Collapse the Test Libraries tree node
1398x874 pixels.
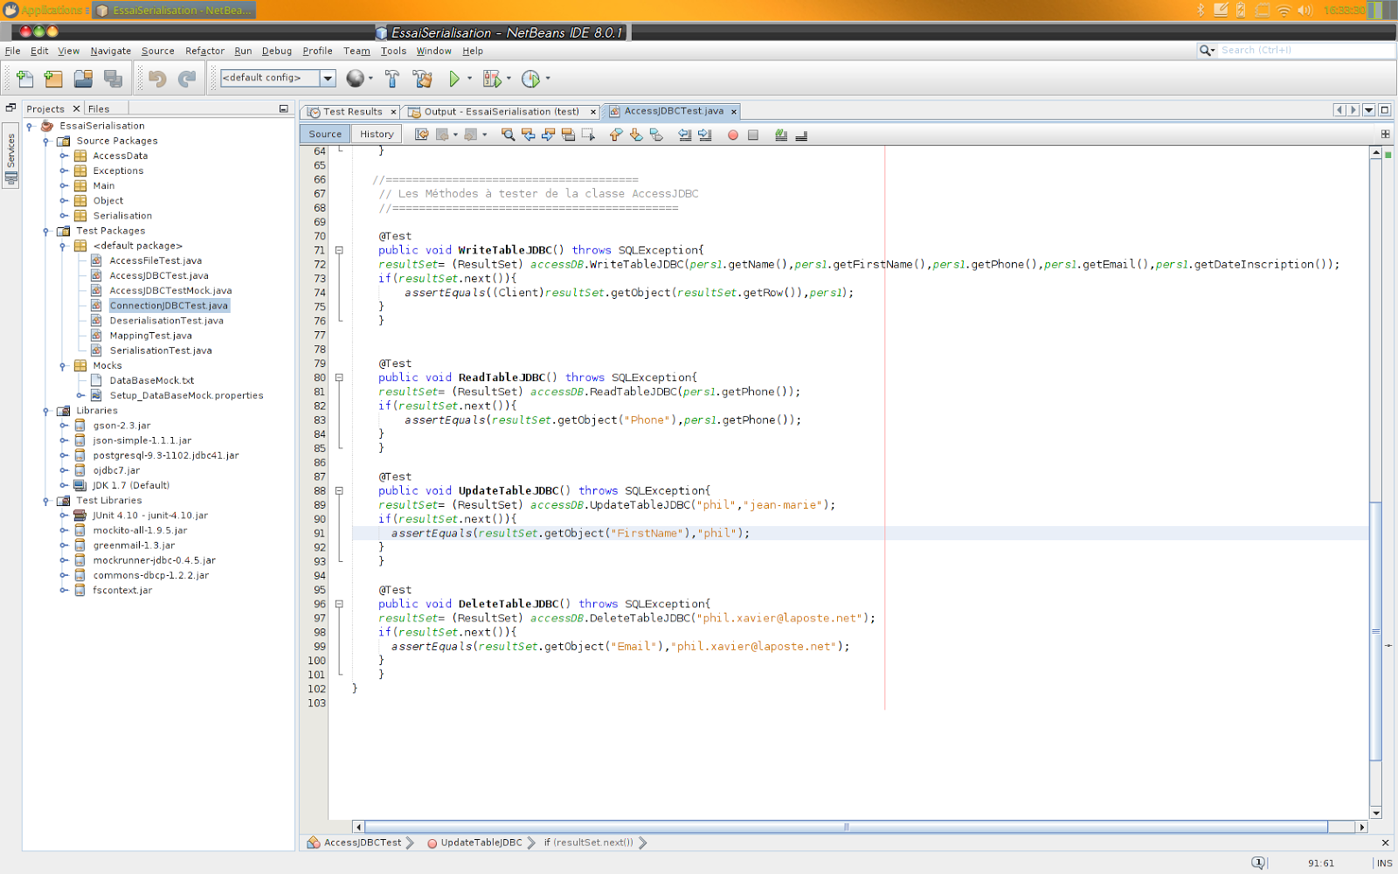(x=45, y=501)
